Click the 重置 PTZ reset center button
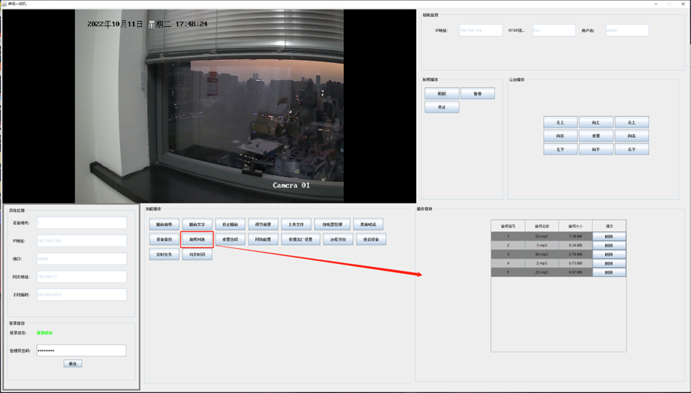This screenshot has width=691, height=393. pos(596,136)
